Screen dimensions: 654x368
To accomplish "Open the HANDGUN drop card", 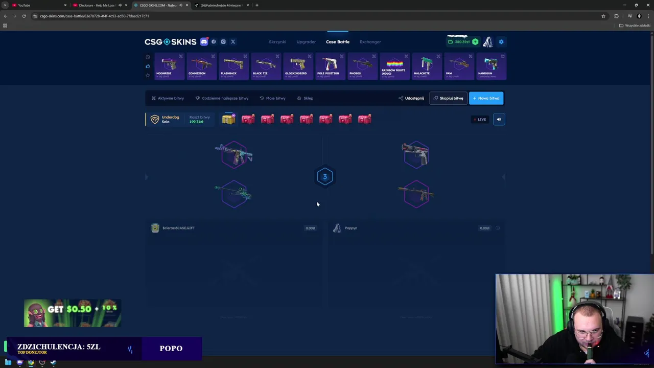I will [x=491, y=66].
